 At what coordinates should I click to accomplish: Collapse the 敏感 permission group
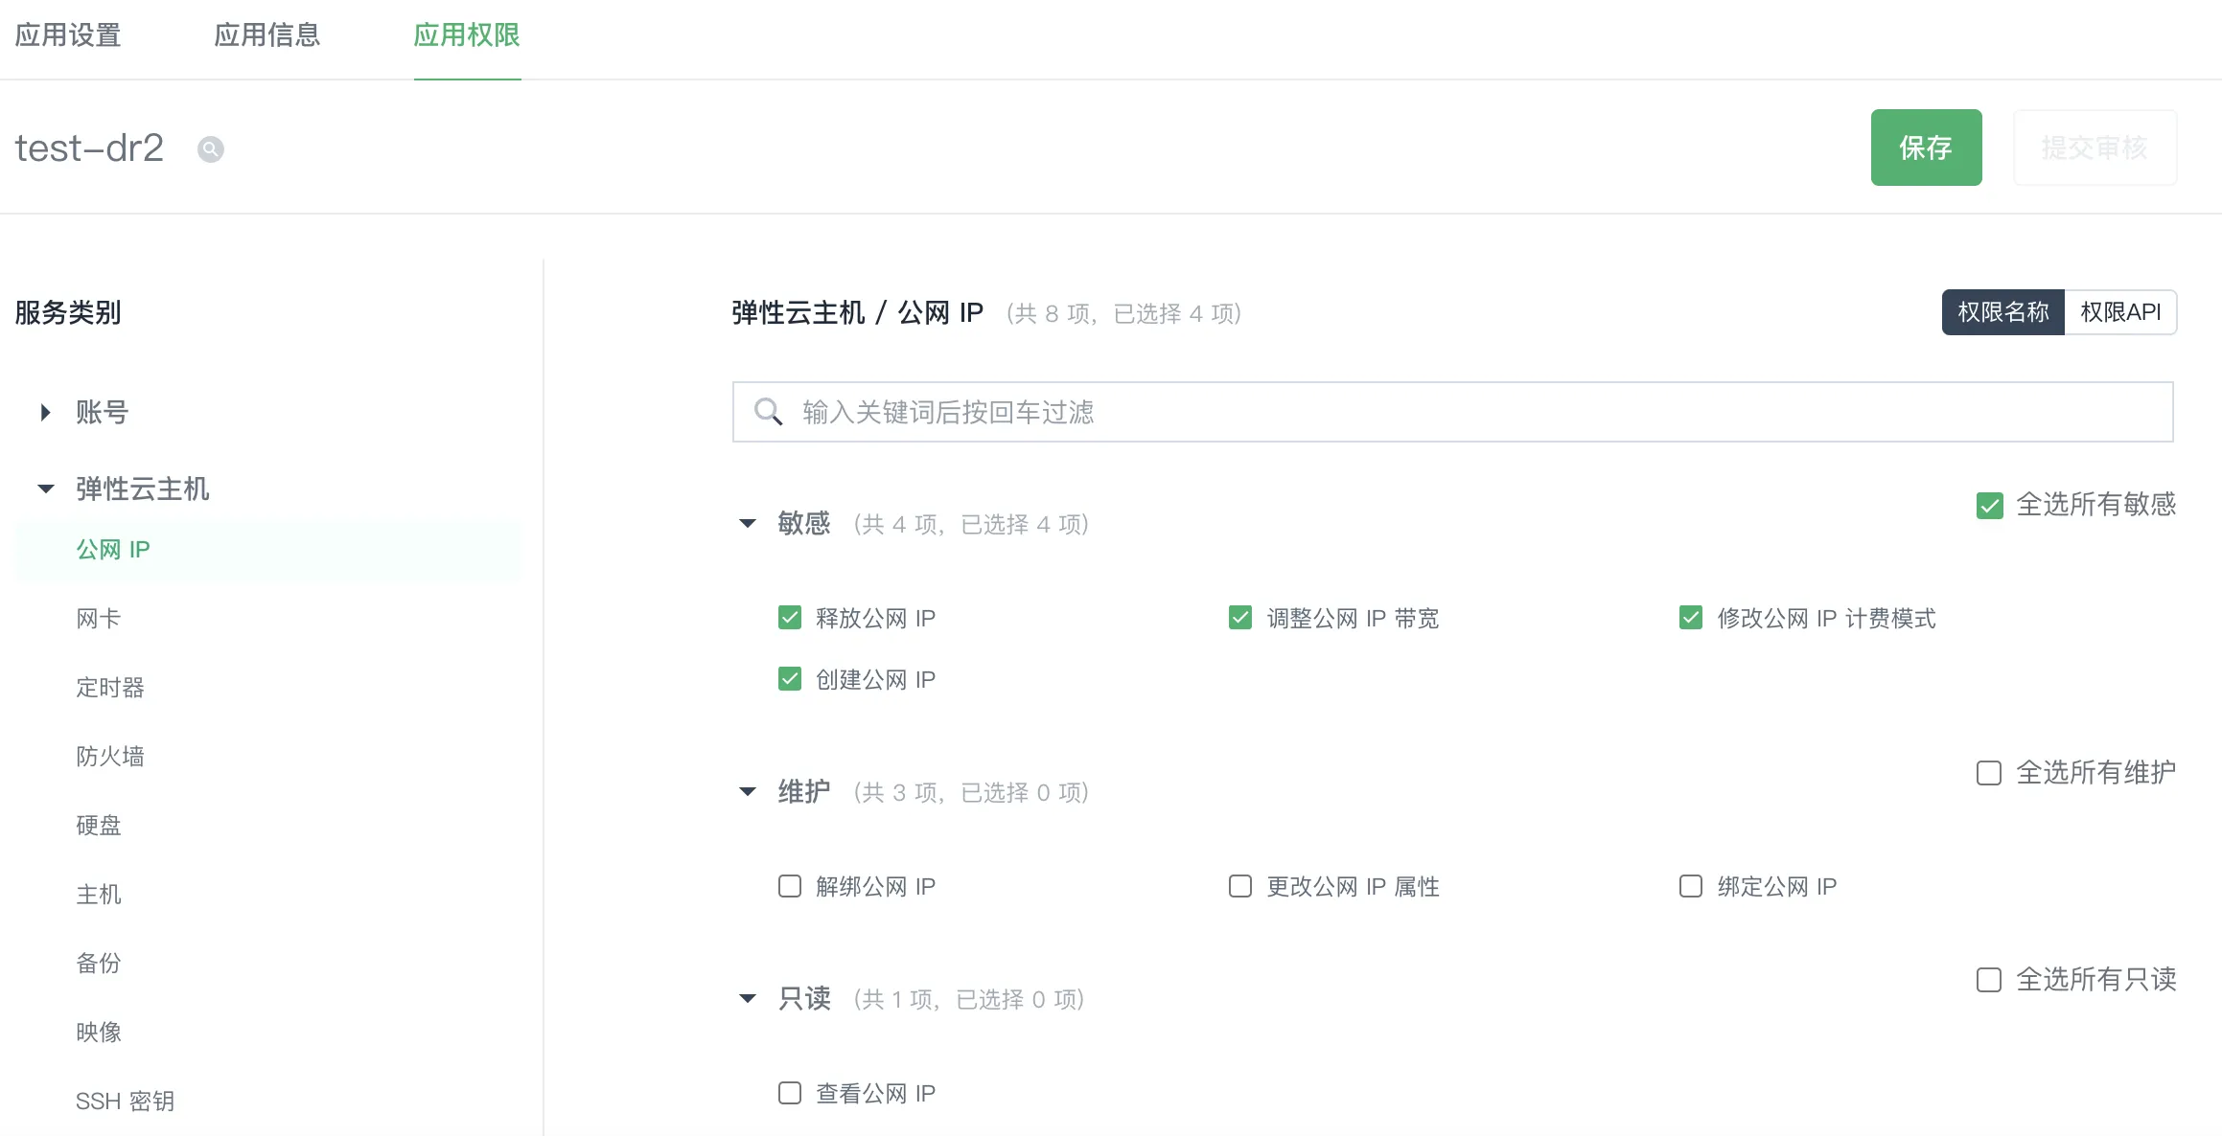tap(748, 523)
